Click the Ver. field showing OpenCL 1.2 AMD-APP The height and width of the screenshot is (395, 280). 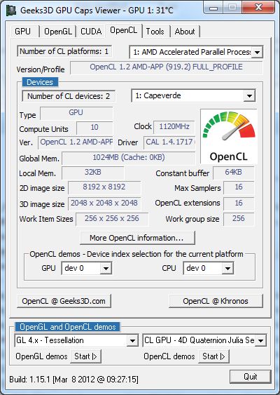click(x=76, y=142)
